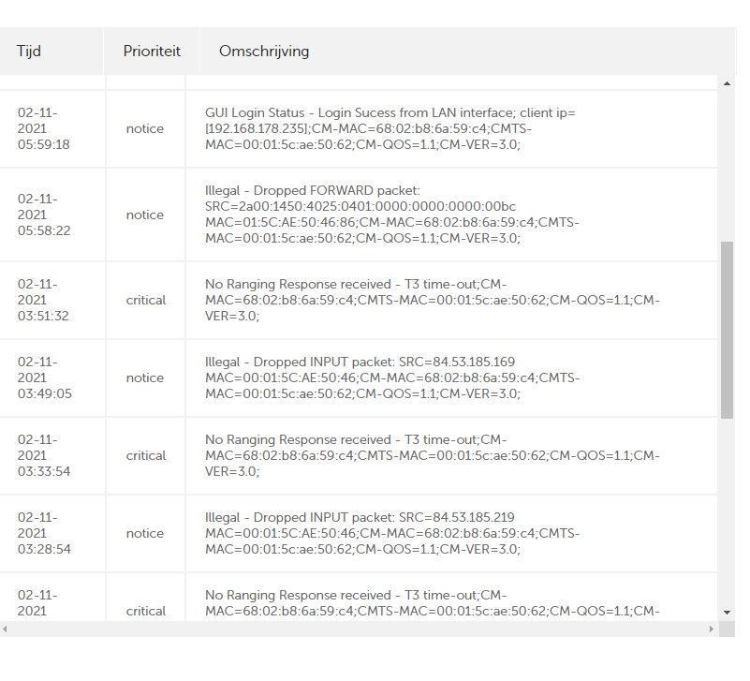Click the 05:59:18 timestamp cell
The height and width of the screenshot is (681, 750).
tap(44, 128)
